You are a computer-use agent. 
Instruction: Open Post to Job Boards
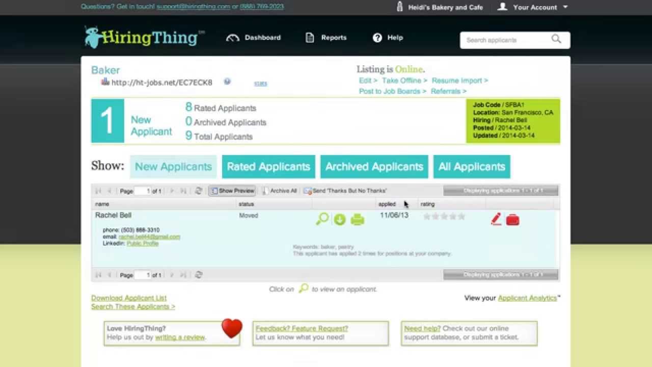[x=391, y=91]
